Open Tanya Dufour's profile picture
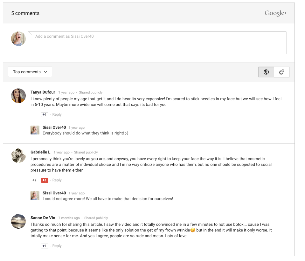Screen dimensions: 305x261 18,96
